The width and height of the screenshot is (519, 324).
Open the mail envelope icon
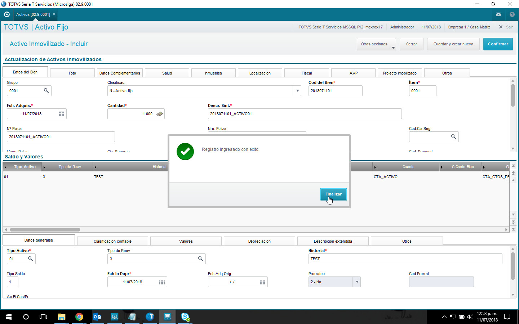498,14
